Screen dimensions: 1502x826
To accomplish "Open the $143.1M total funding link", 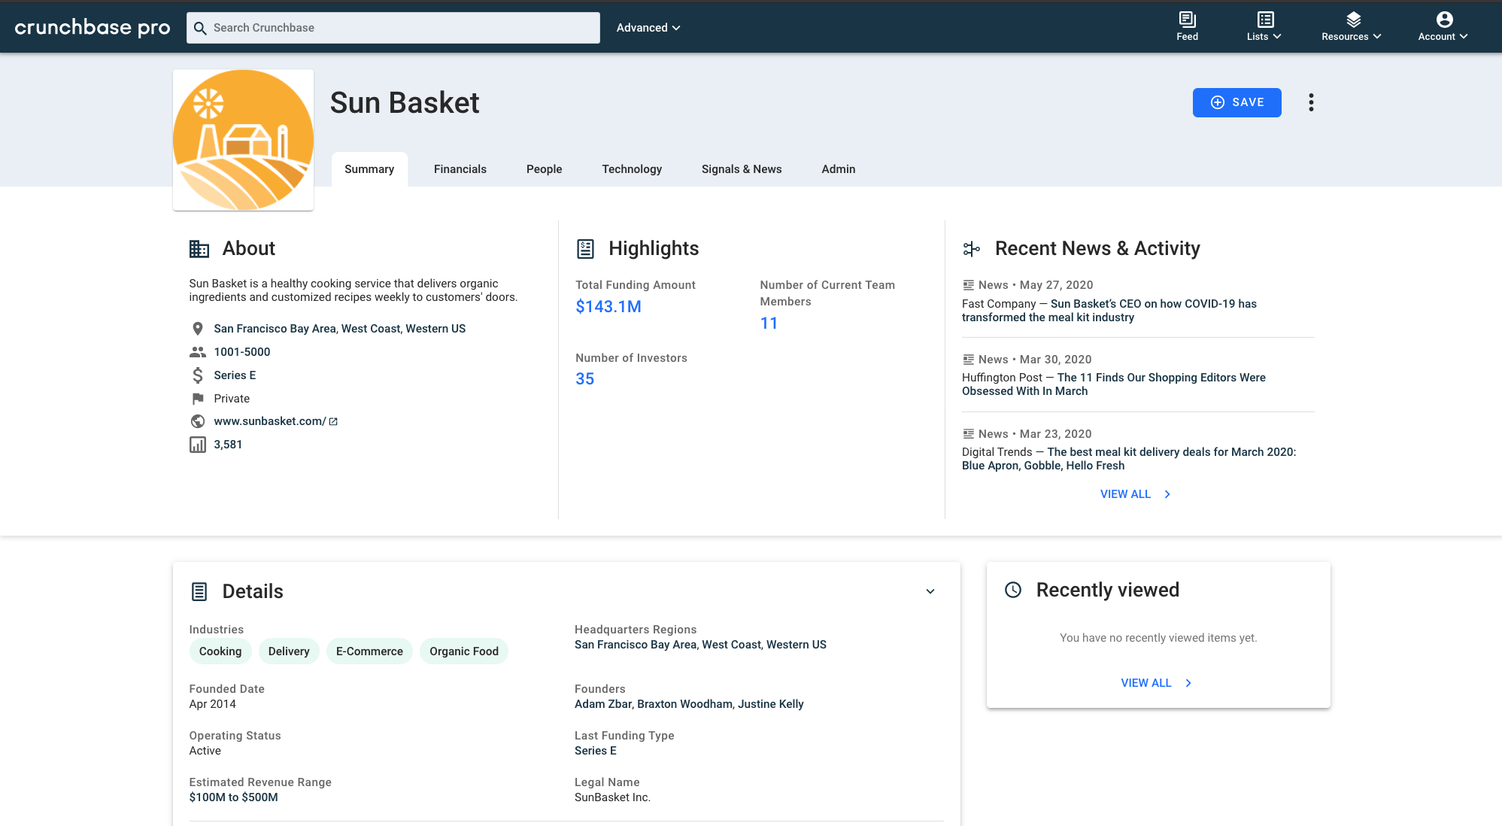I will (x=608, y=307).
